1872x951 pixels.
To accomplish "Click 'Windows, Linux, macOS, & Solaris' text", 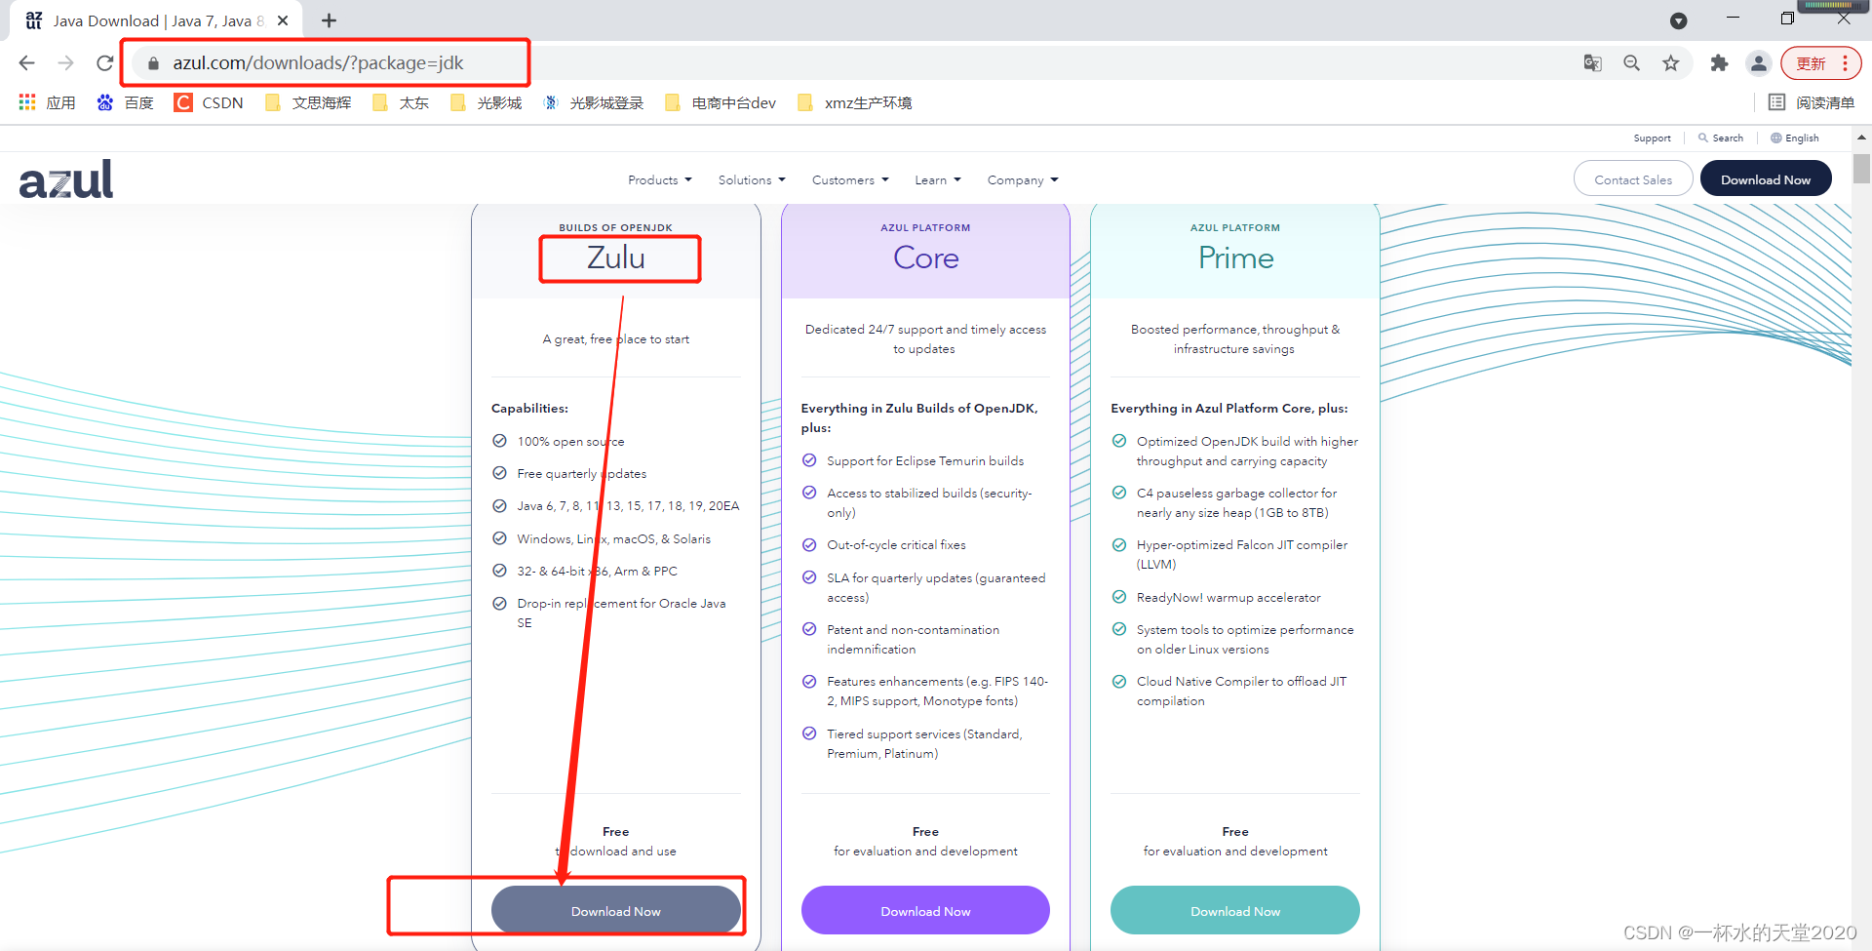I will pyautogui.click(x=613, y=539).
